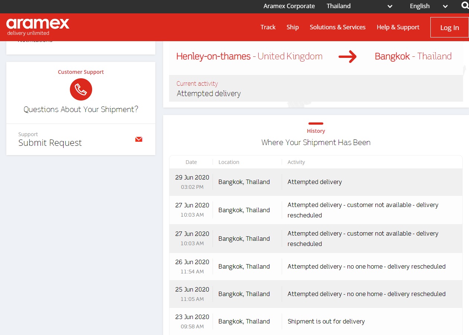469x335 pixels.
Task: Click Where Your Shipment Has Been heading
Action: coord(316,142)
